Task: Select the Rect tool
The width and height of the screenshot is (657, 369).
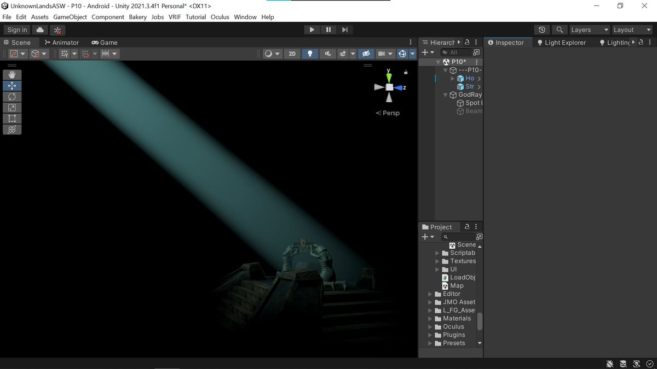Action: tap(12, 118)
